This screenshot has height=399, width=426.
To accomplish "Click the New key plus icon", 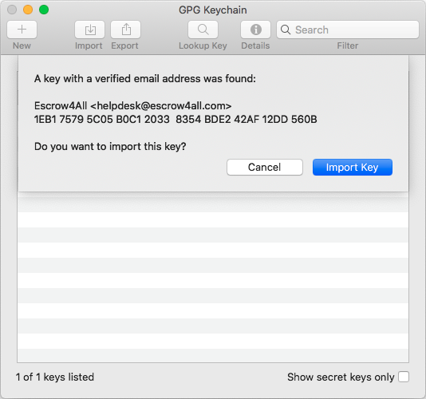I will (22, 30).
